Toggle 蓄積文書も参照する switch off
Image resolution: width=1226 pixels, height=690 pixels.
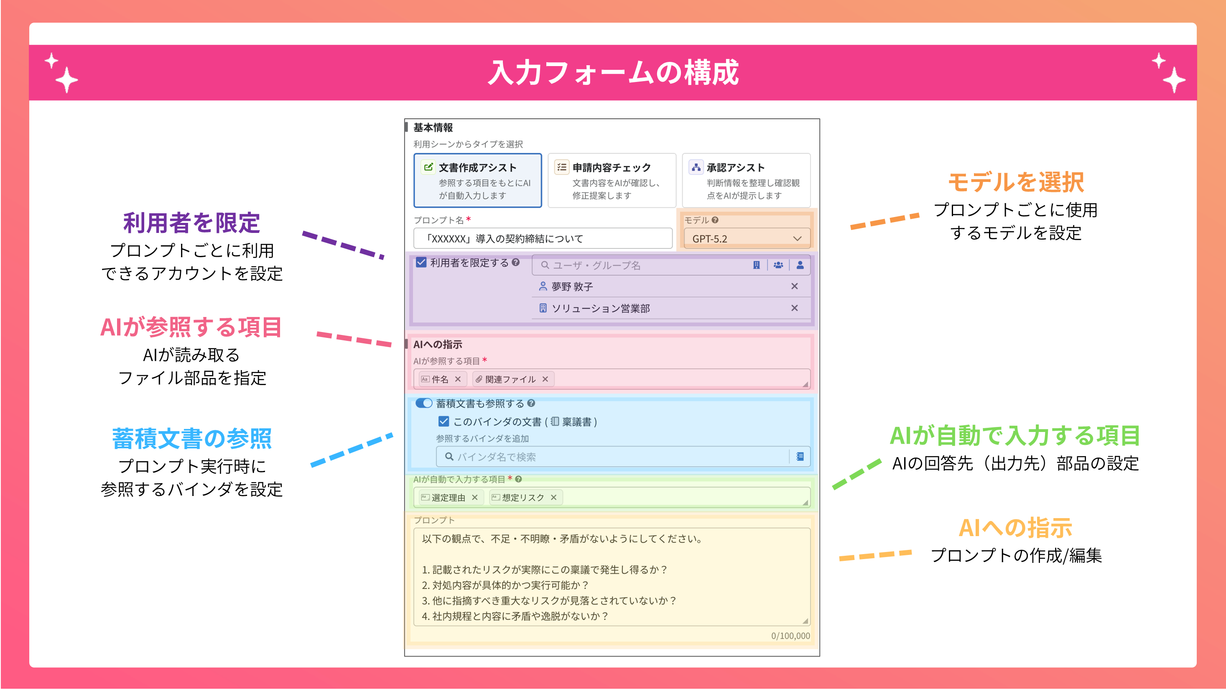click(423, 403)
